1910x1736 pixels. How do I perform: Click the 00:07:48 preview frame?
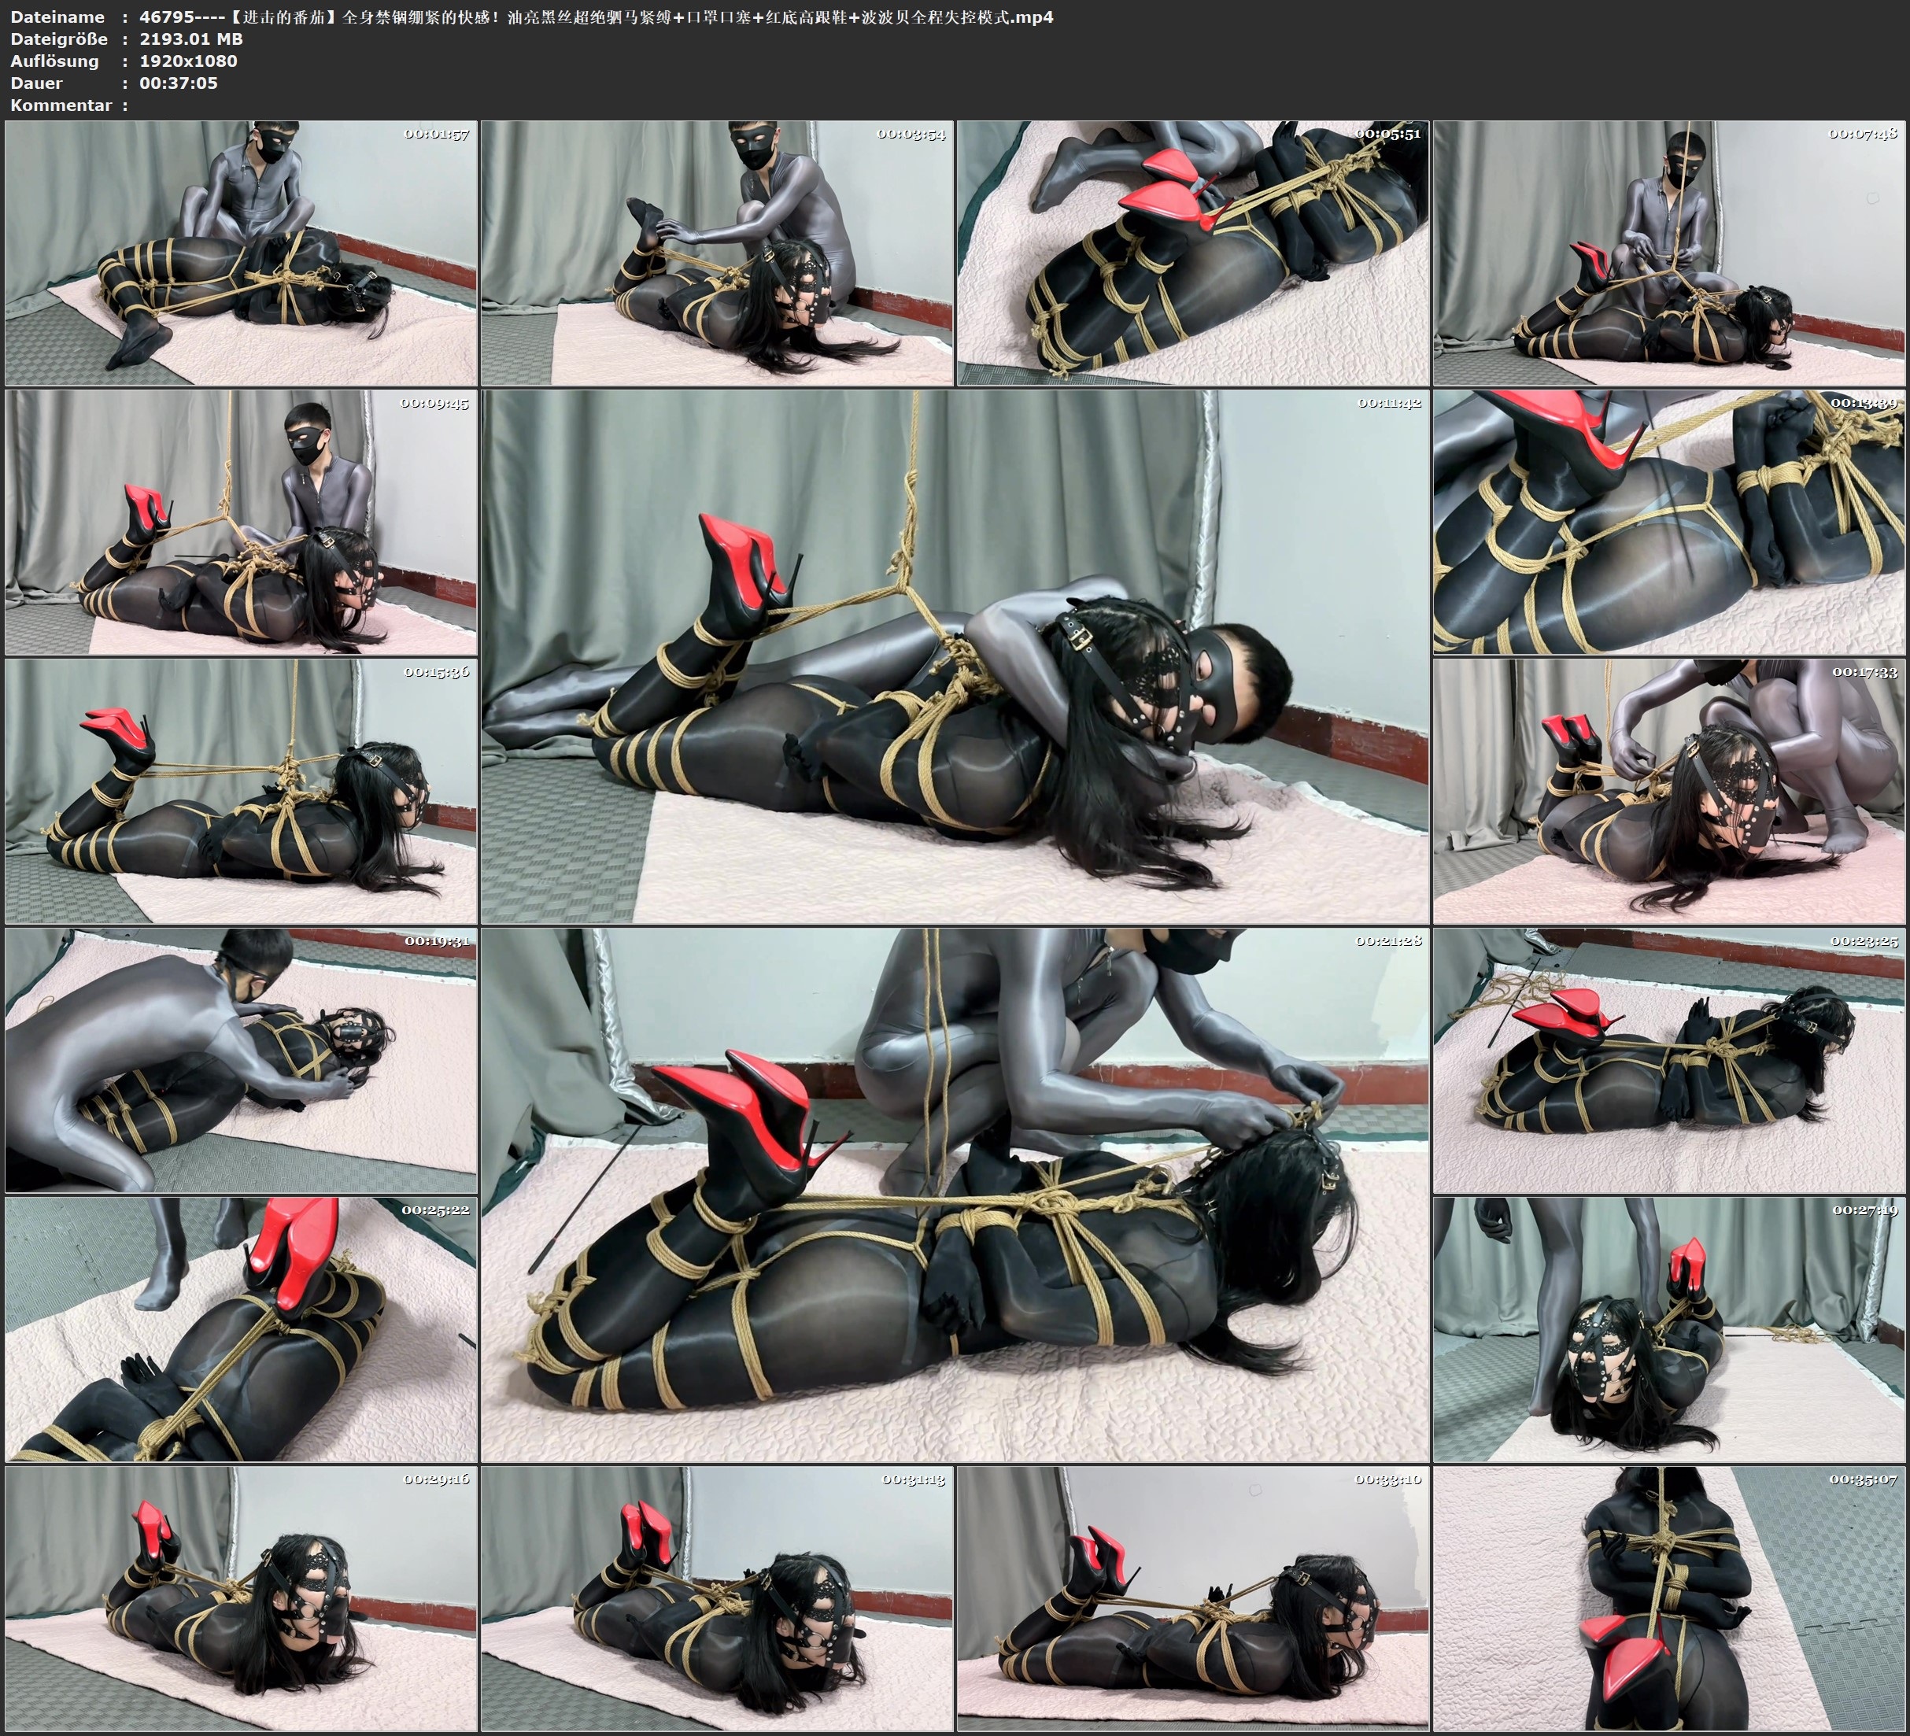point(1669,253)
